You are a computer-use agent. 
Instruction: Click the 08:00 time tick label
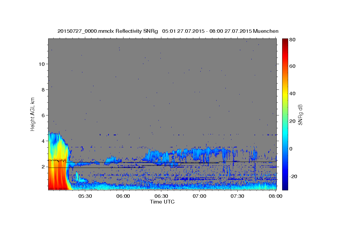275,196
